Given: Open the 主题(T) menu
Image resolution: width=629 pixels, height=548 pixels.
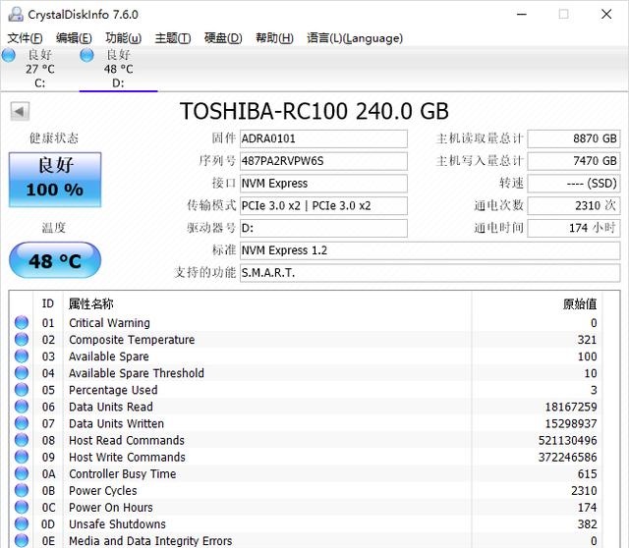Looking at the screenshot, I should pos(172,38).
